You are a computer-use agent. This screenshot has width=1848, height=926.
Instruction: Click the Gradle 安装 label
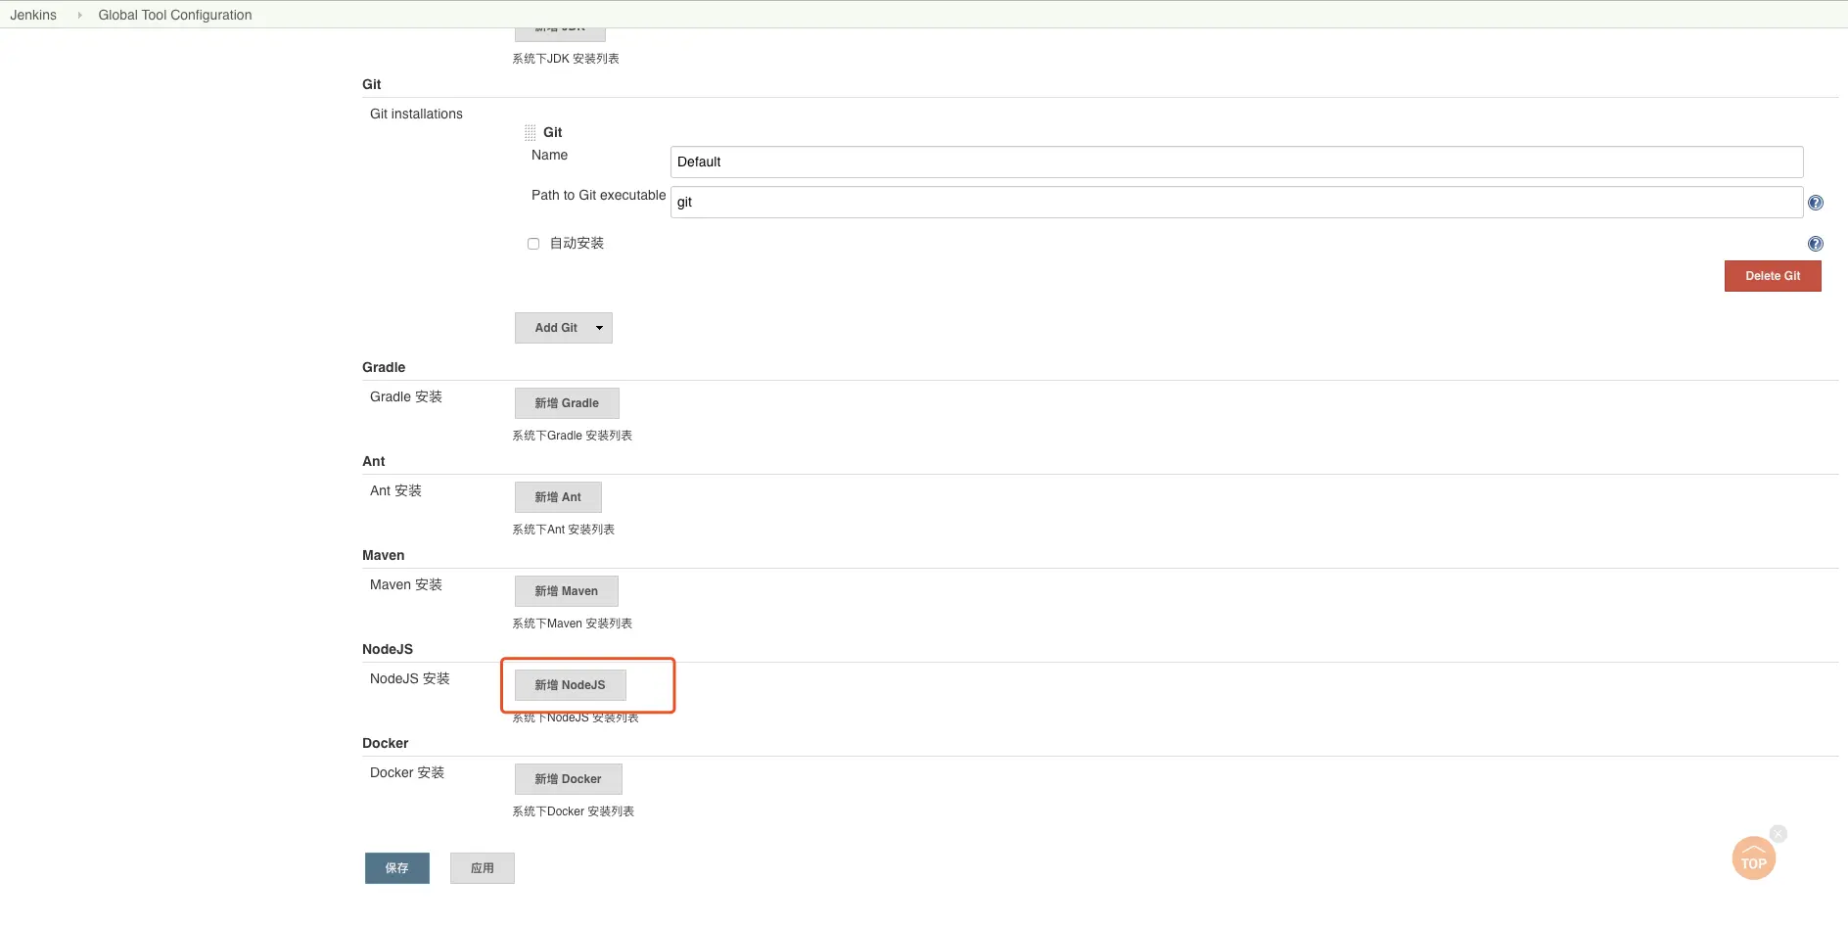[x=406, y=396]
